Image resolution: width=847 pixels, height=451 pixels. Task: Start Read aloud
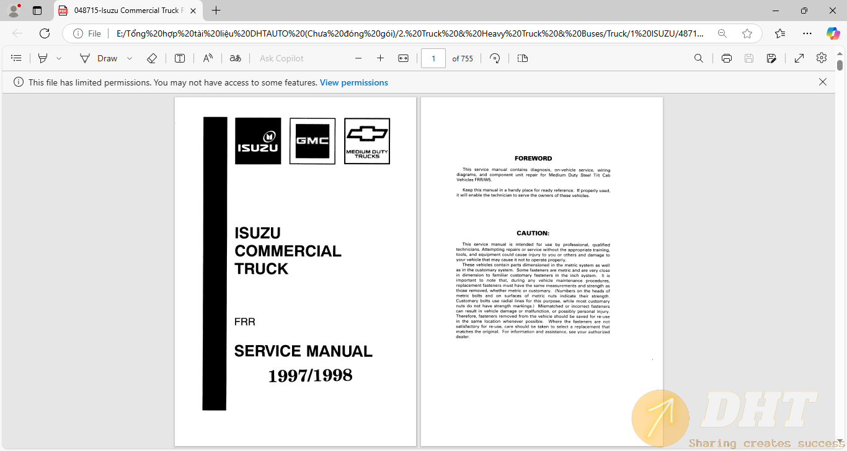[208, 58]
